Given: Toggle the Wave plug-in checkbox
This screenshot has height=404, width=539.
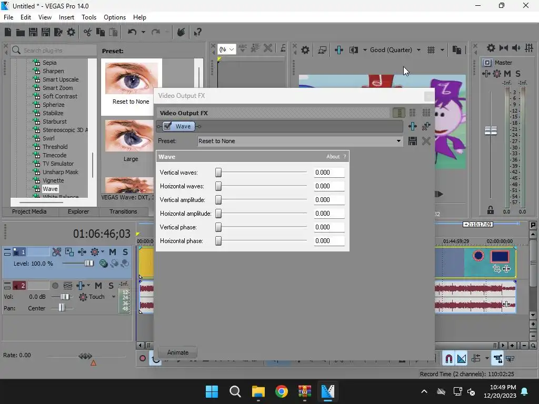Looking at the screenshot, I should pos(167,126).
